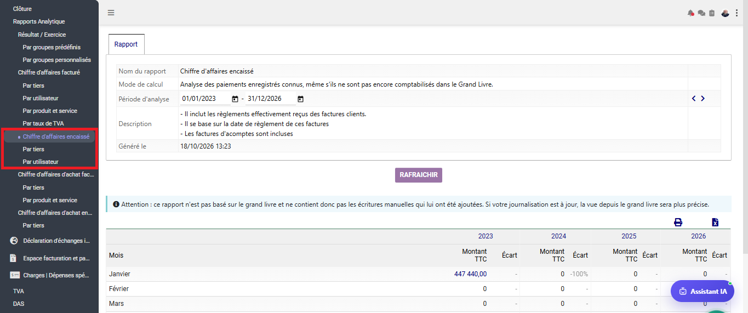
Task: Collapse Rapports Analytique sidebar section
Action: point(39,21)
